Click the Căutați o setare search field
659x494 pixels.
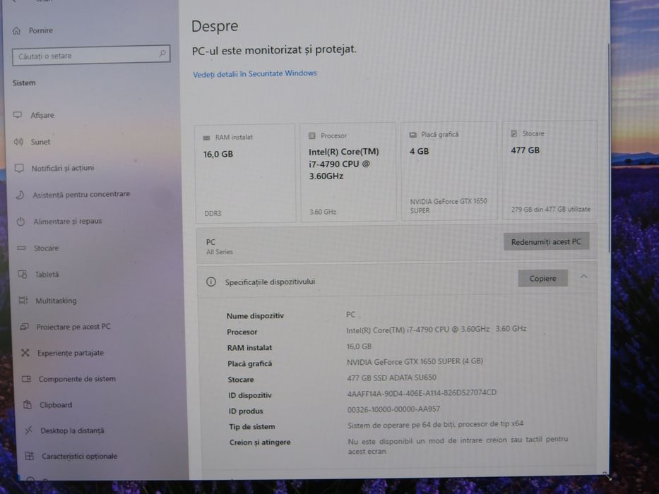tap(91, 55)
